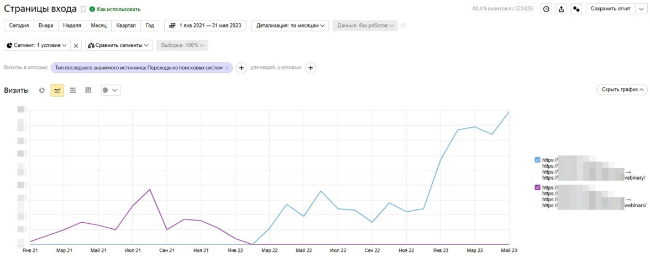Uncheck the purple webinars/ series checkbox

(x=537, y=187)
